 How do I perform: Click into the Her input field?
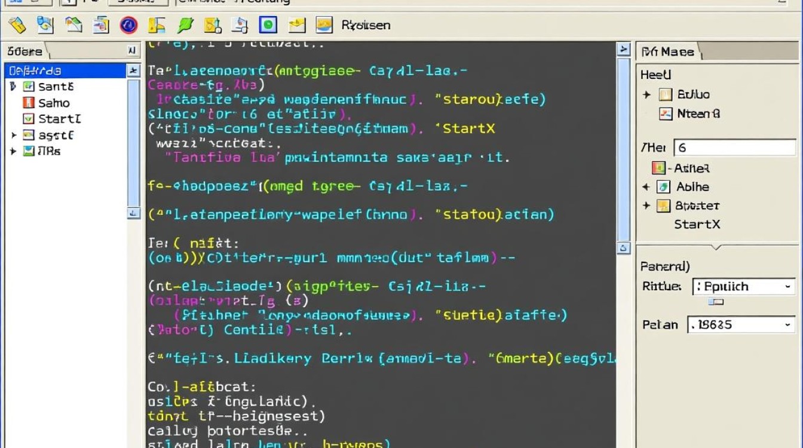click(735, 148)
